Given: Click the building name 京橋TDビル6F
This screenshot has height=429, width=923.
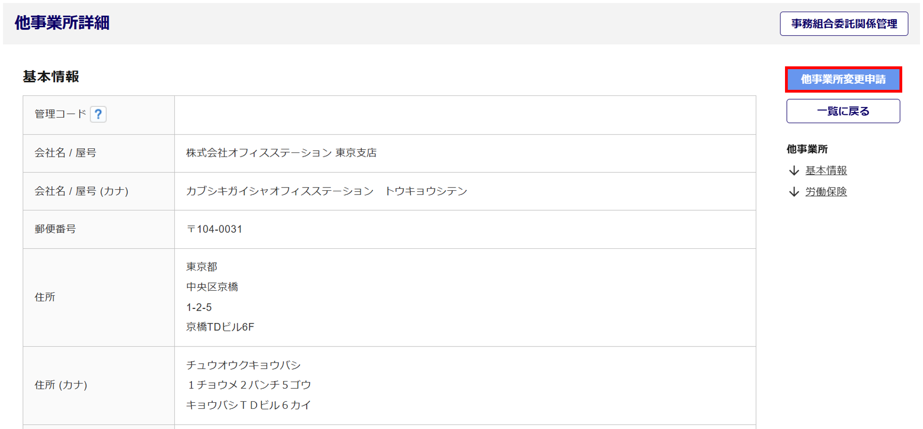Looking at the screenshot, I should click(x=220, y=327).
